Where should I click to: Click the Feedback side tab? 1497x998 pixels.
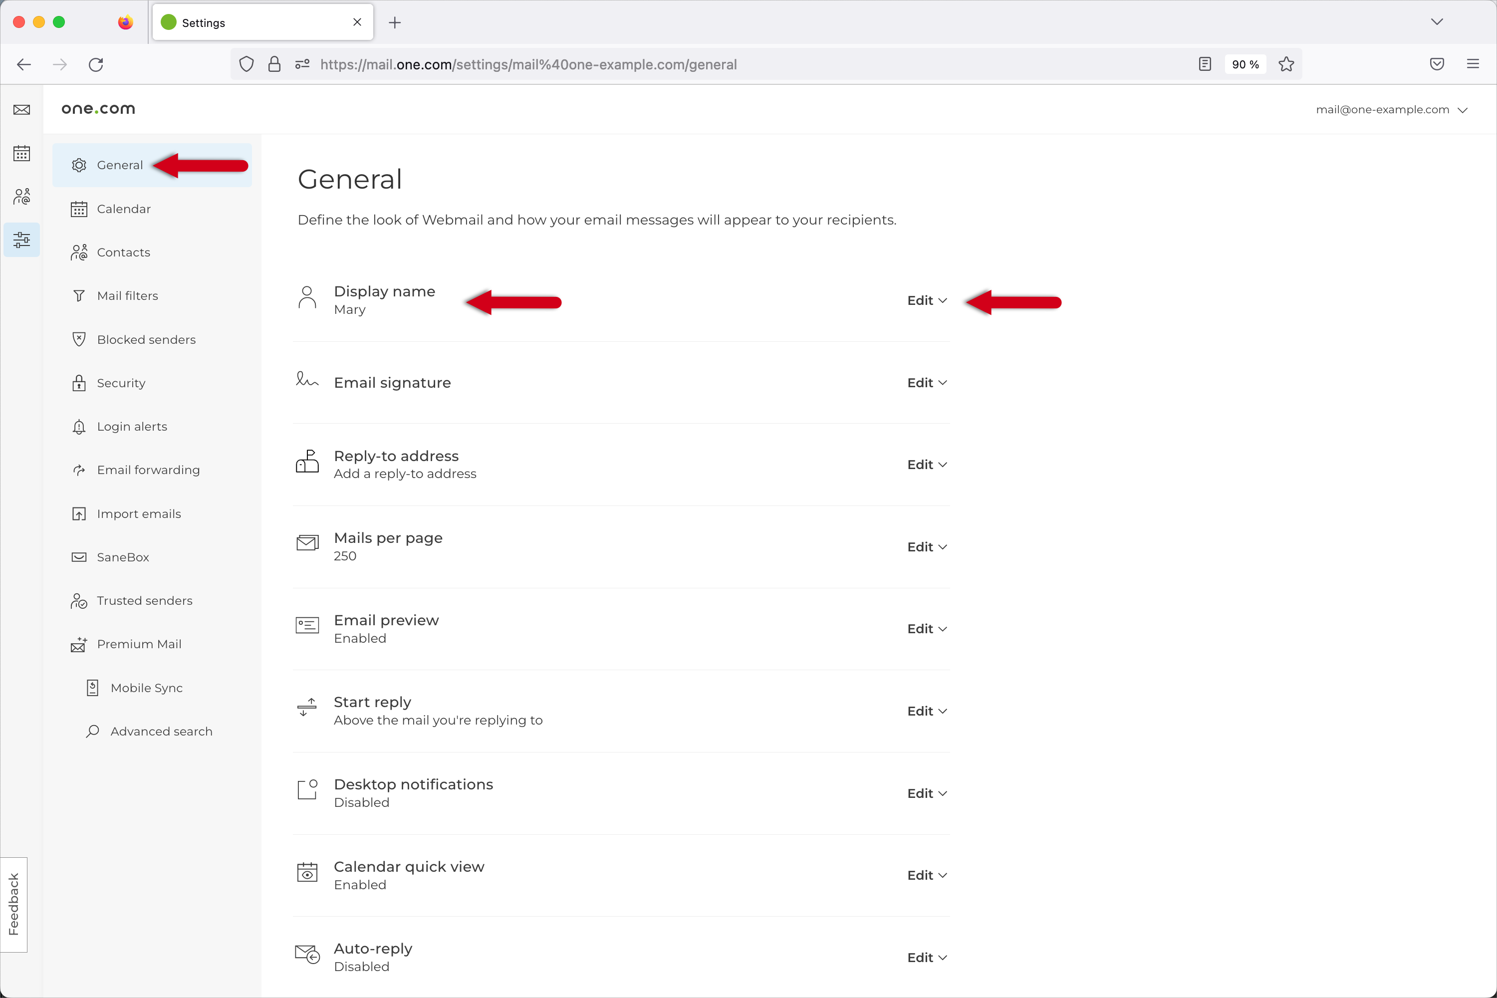tap(13, 904)
